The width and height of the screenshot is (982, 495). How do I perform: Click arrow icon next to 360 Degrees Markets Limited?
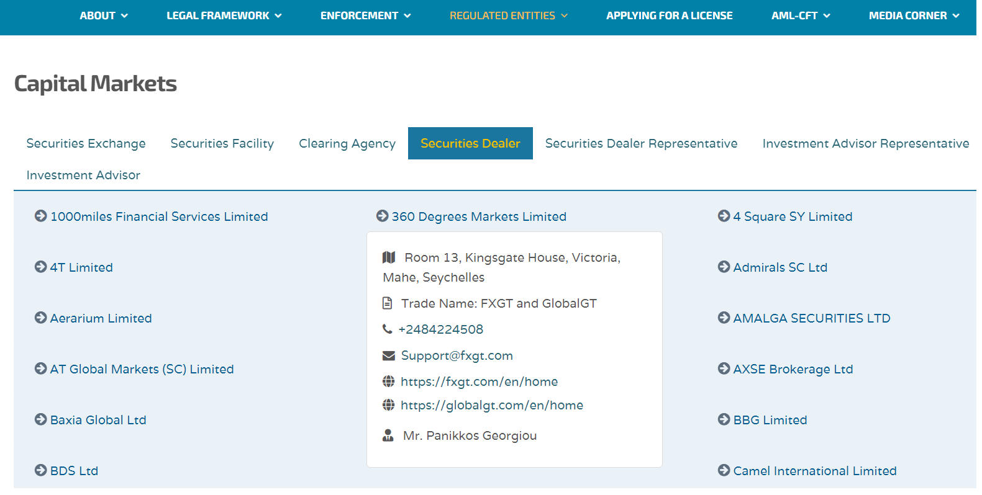tap(383, 216)
